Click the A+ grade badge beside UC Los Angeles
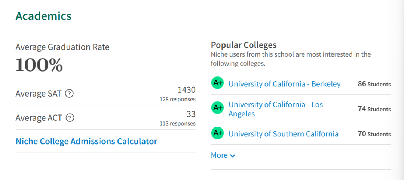This screenshot has height=180, width=404. click(x=218, y=108)
